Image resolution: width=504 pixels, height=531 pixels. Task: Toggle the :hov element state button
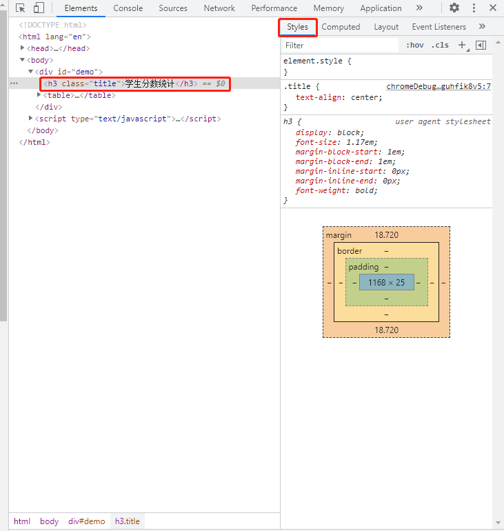[415, 45]
